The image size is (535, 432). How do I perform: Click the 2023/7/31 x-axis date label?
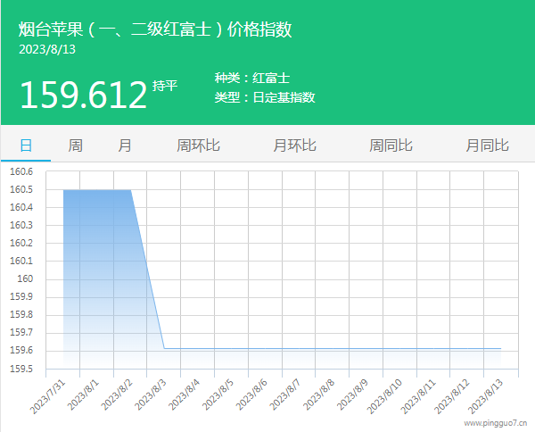pos(50,395)
